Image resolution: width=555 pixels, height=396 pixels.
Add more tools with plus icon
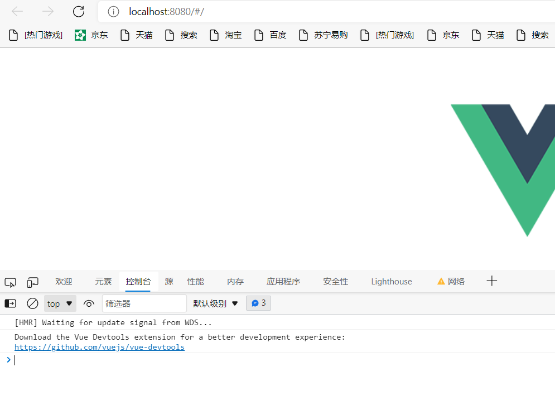click(491, 281)
